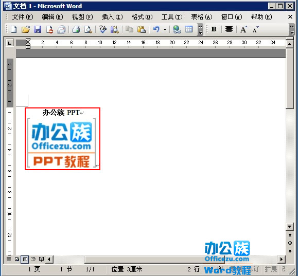Click the Word document icon in the title bar

tap(8, 6)
